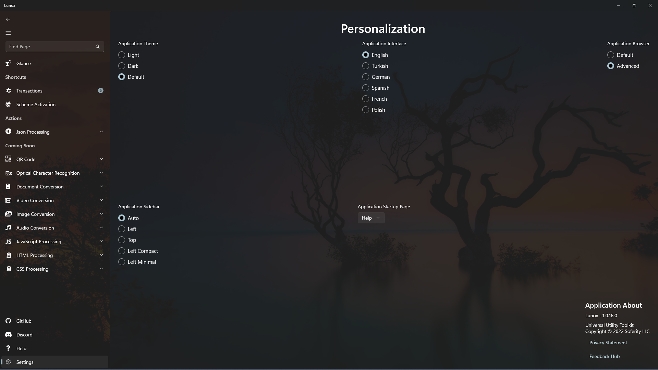Click the GitHub icon in sidebar

pyautogui.click(x=9, y=321)
